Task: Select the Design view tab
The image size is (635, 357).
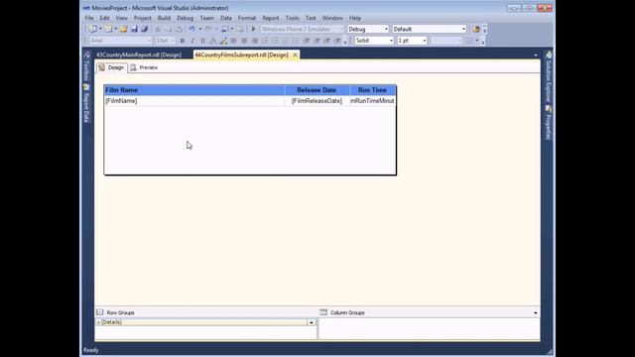Action: tap(111, 67)
